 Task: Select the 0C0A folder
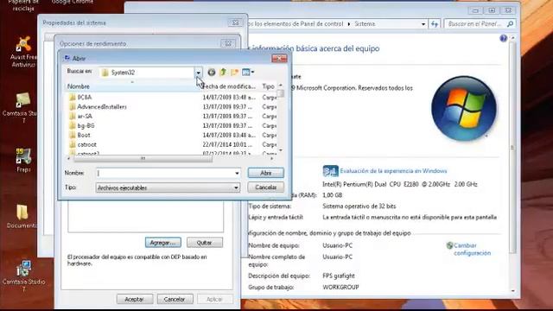[x=85, y=97]
